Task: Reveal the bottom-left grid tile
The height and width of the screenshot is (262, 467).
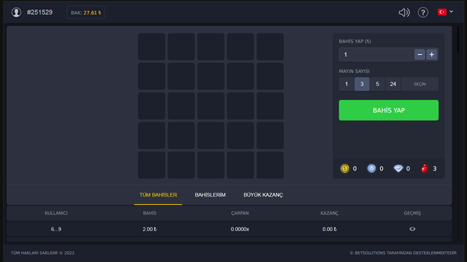Action: pyautogui.click(x=151, y=165)
